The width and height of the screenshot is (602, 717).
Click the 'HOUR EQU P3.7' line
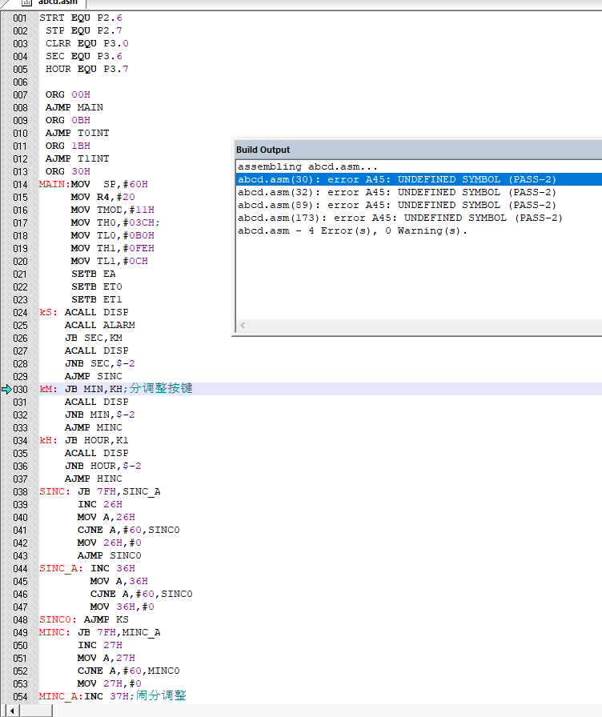tap(87, 69)
